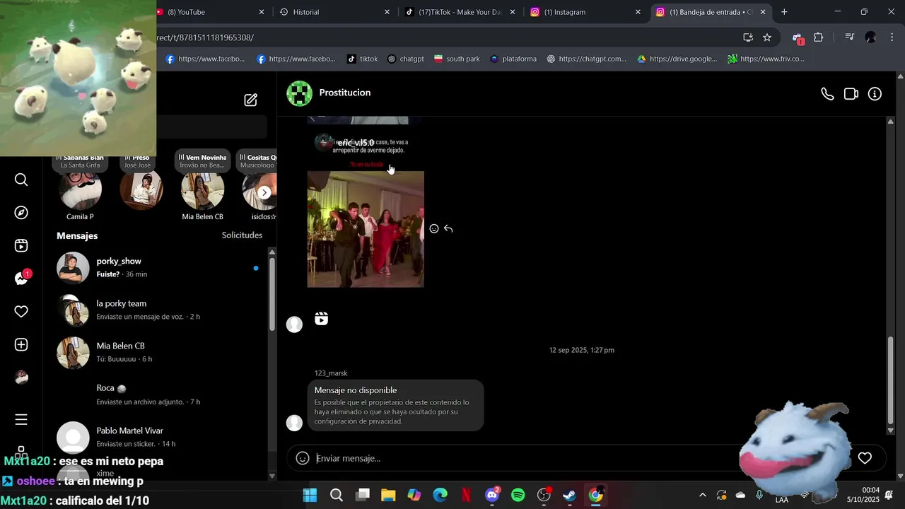Screen dimensions: 905x509
Task: Open Netflix from the taskbar
Action: 466,495
